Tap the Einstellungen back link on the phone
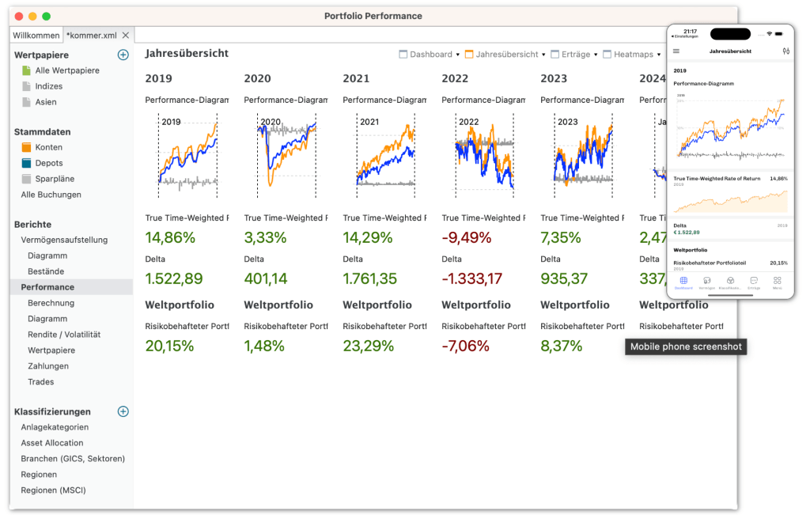Image resolution: width=810 pixels, height=515 pixels. pos(687,36)
